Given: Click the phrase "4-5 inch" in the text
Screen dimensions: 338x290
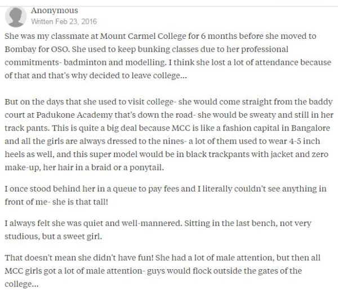Looking at the screenshot, I should click(x=305, y=141).
